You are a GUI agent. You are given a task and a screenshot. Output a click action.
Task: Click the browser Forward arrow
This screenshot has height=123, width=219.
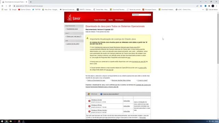(6, 6)
